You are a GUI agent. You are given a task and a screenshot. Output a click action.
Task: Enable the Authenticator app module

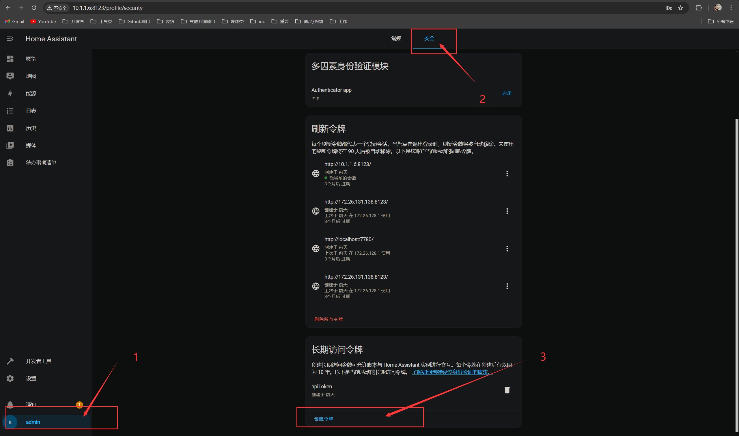click(507, 94)
